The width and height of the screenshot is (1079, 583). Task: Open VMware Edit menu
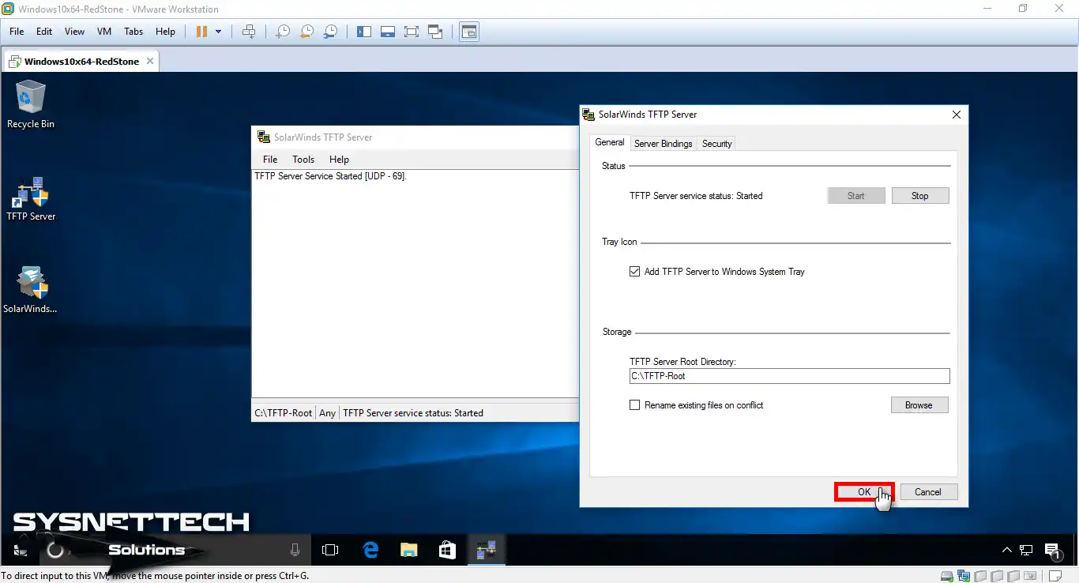coord(44,32)
